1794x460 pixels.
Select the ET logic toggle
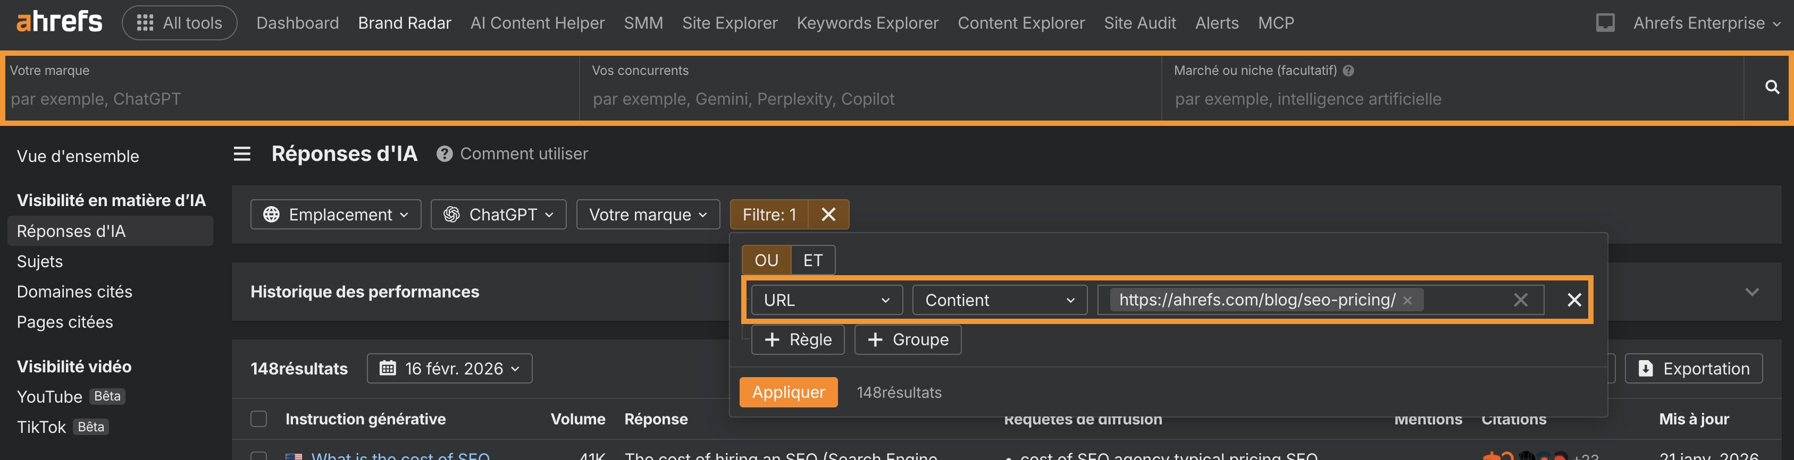pos(813,260)
